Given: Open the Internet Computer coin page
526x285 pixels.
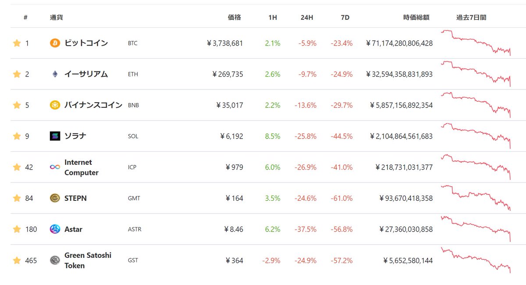Looking at the screenshot, I should click(x=82, y=167).
